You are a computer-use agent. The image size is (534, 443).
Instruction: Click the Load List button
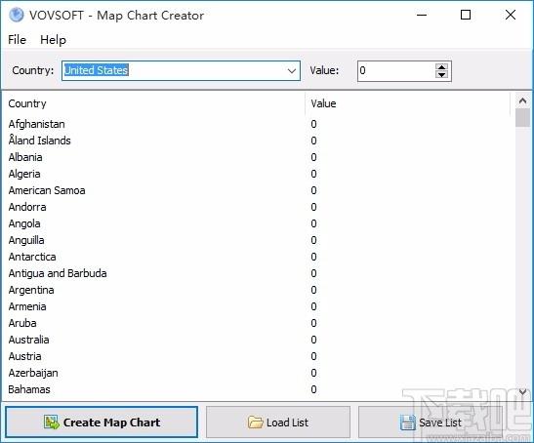pyautogui.click(x=278, y=423)
